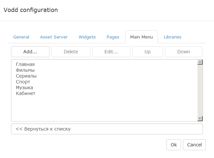
Task: Select the Pages tab
Action: [113, 37]
